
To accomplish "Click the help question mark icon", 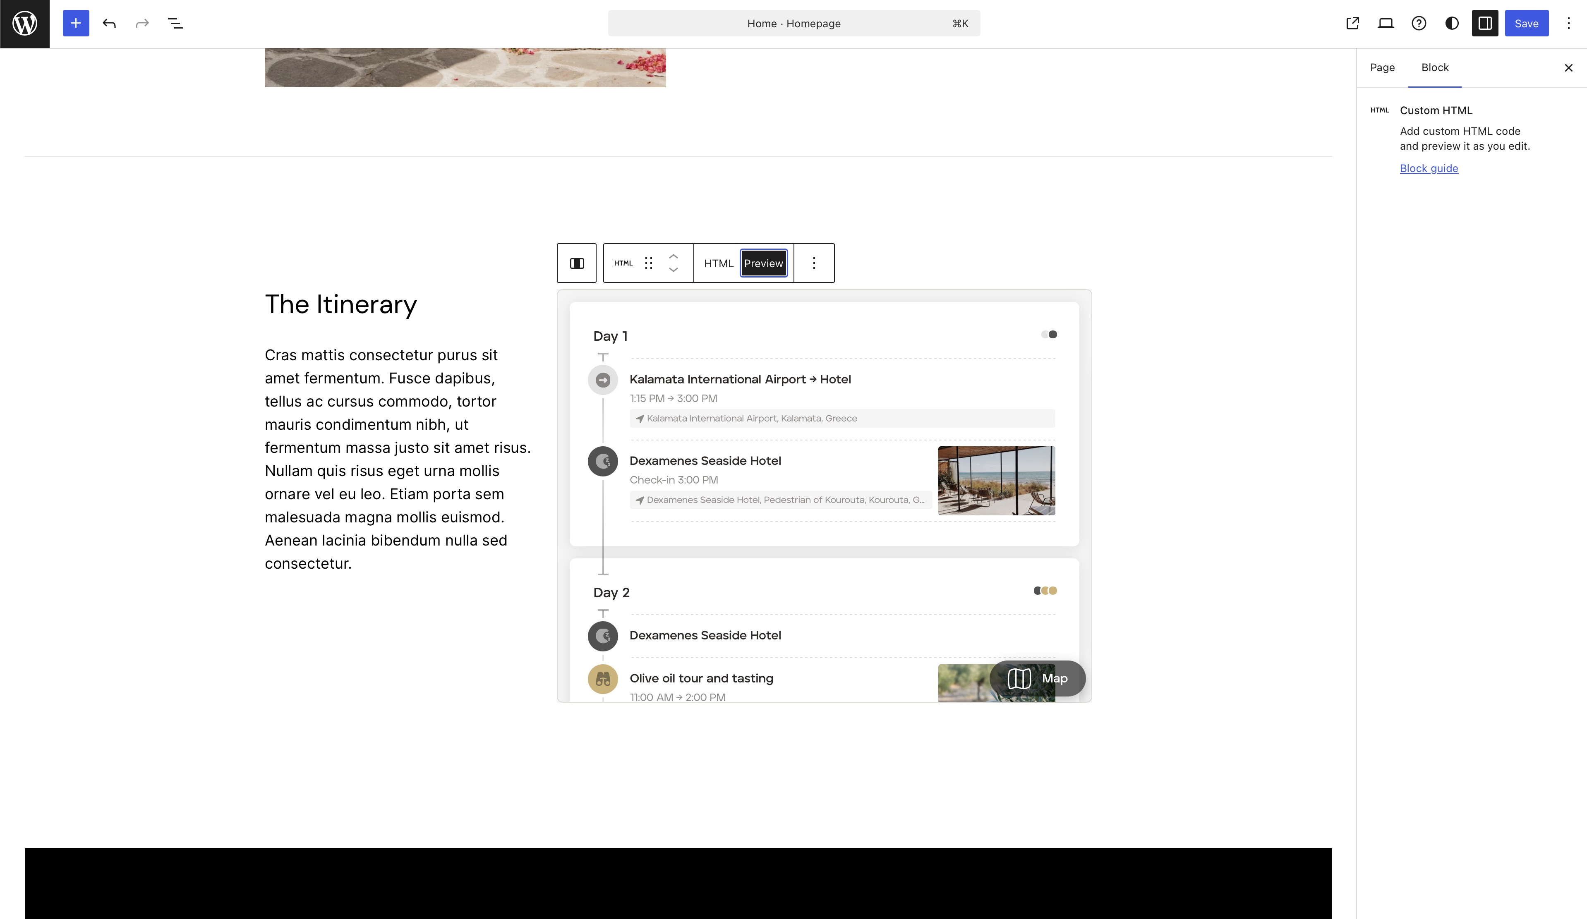I will [1419, 23].
